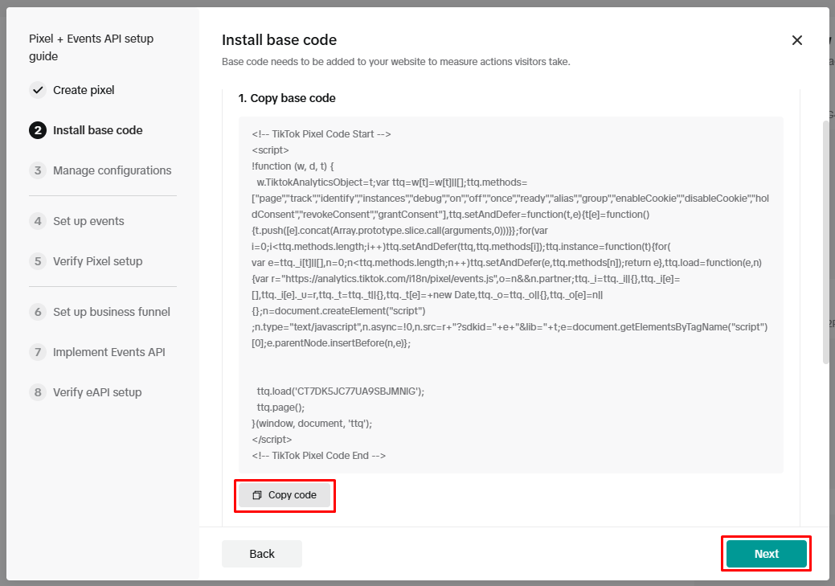Click the Copy code button
Image resolution: width=835 pixels, height=586 pixels.
284,495
